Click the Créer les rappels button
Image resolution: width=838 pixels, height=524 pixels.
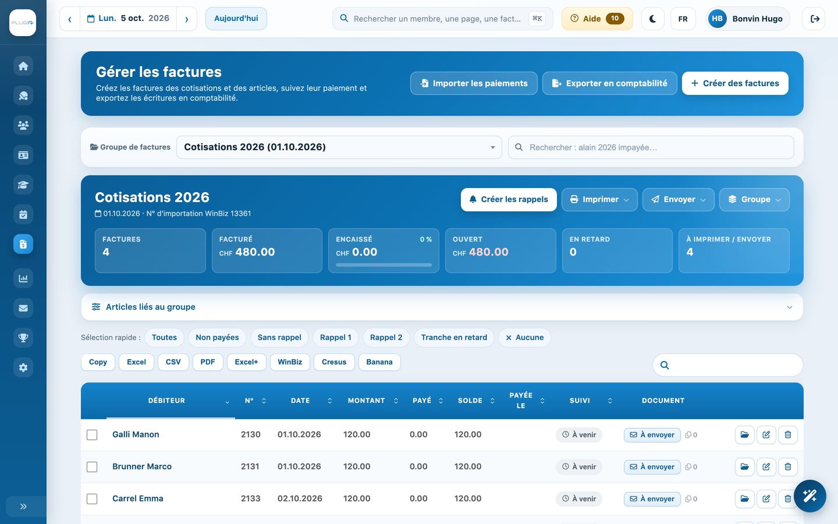(x=509, y=200)
